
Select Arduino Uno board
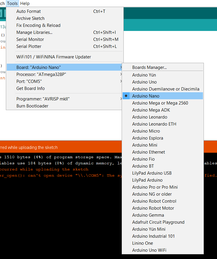(163, 82)
